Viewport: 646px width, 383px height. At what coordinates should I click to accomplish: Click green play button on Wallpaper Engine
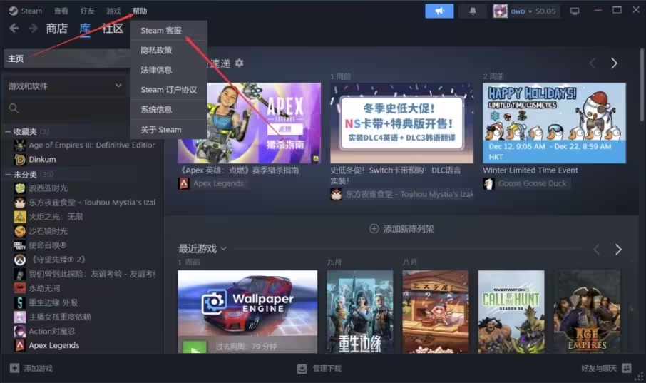click(x=195, y=347)
